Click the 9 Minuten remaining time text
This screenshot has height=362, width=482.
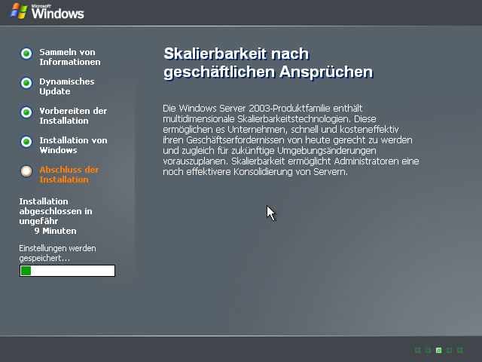55,231
